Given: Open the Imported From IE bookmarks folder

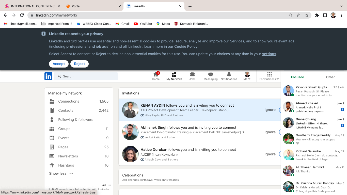Looking at the screenshot, I should pyautogui.click(x=57, y=24).
